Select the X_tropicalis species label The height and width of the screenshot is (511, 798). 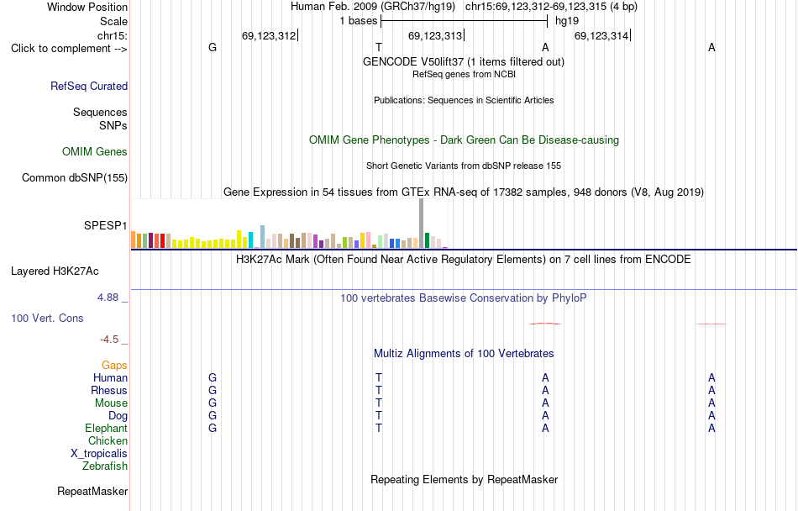click(x=99, y=454)
